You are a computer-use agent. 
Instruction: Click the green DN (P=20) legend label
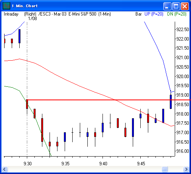click(177, 14)
